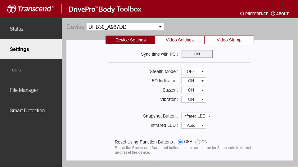The image size is (298, 167).
Task: Select ON for Reset Using Function Buttons
Action: [198, 142]
